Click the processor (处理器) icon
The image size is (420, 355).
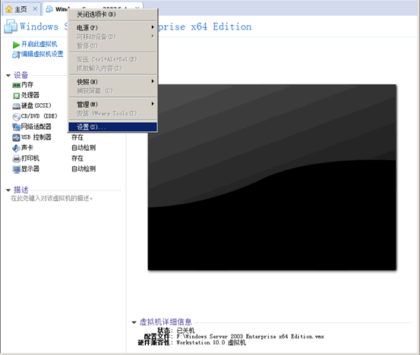pyautogui.click(x=16, y=96)
